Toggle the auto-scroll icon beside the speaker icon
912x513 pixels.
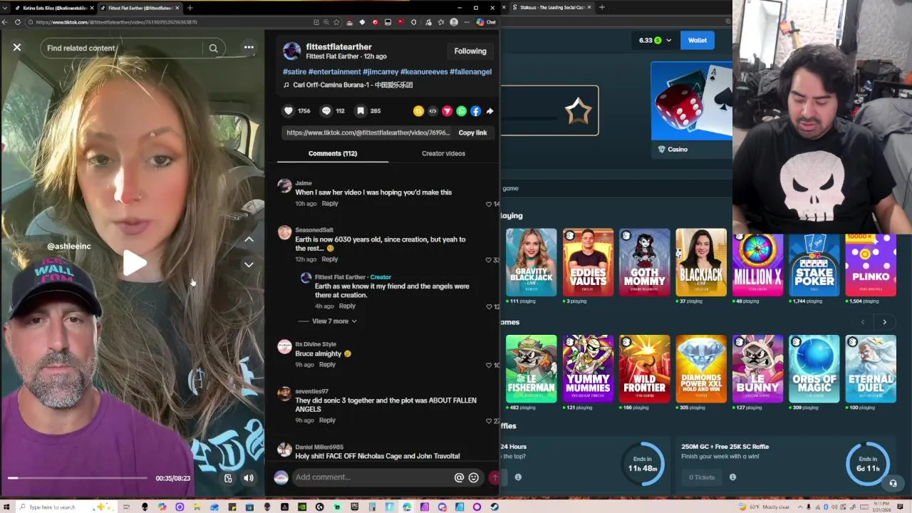tap(228, 478)
